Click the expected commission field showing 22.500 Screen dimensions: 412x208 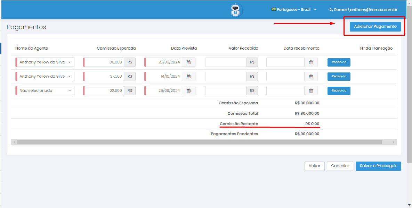click(x=104, y=90)
